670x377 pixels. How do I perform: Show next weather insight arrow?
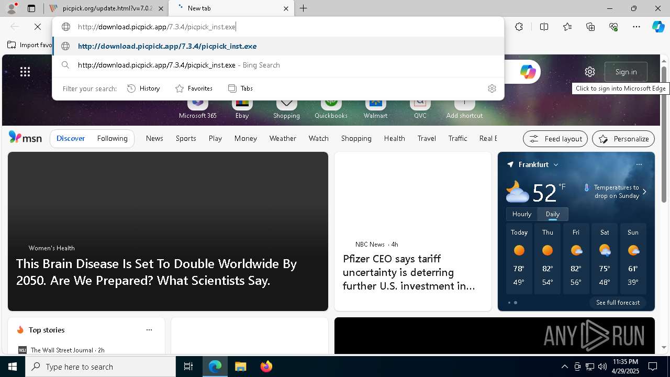644,192
